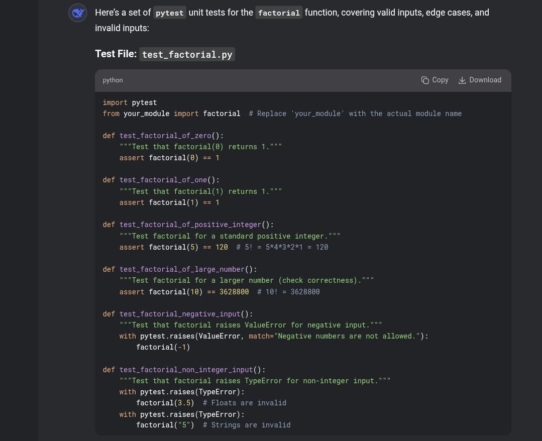Click the DeepSeek whale avatar icon
The width and height of the screenshot is (542, 441).
click(x=78, y=13)
